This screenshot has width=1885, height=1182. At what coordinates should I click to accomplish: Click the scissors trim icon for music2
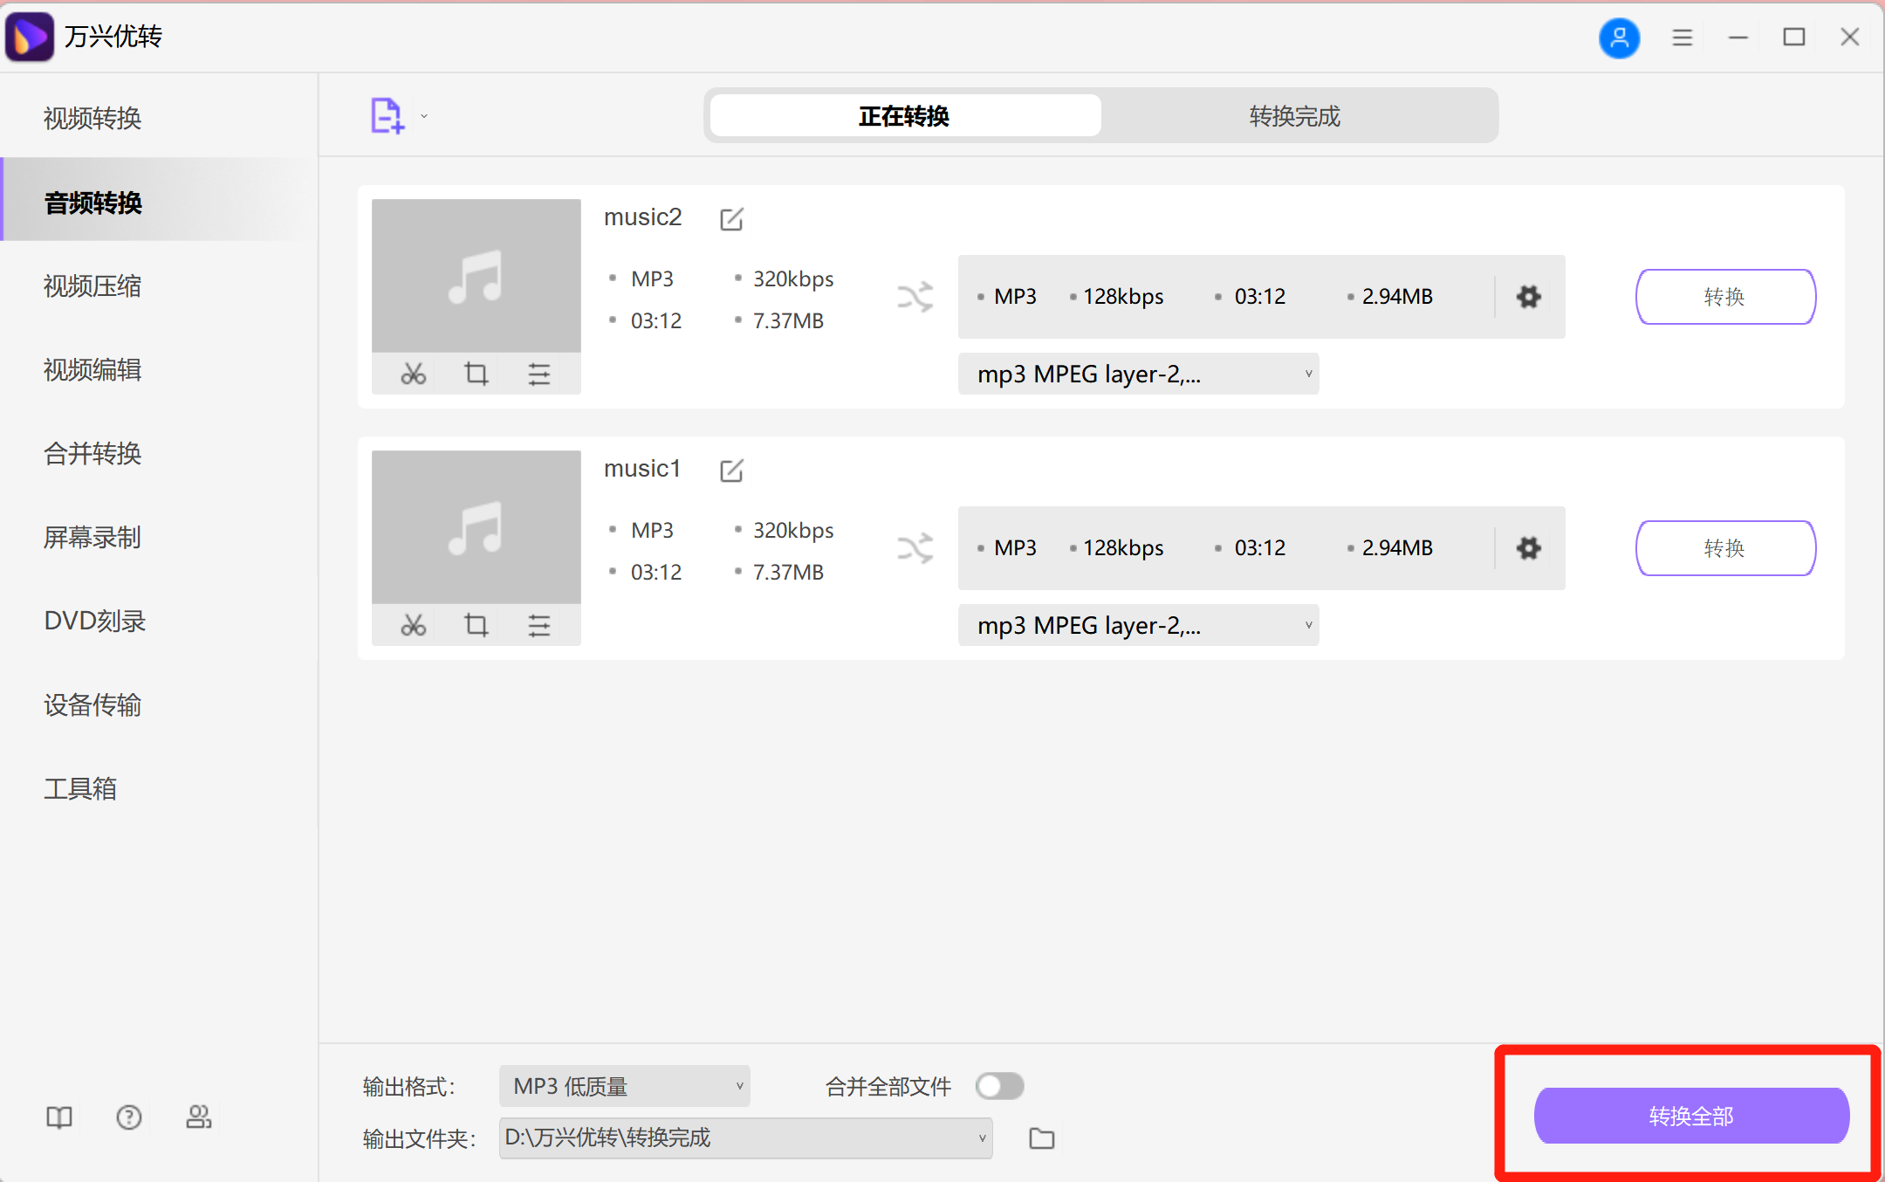(413, 375)
